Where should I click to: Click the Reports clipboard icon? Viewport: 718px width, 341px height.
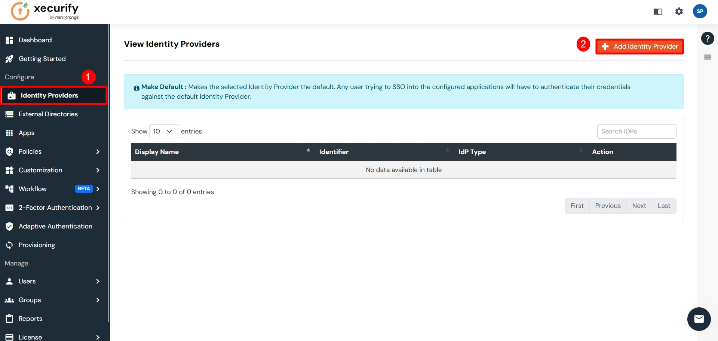[9, 319]
